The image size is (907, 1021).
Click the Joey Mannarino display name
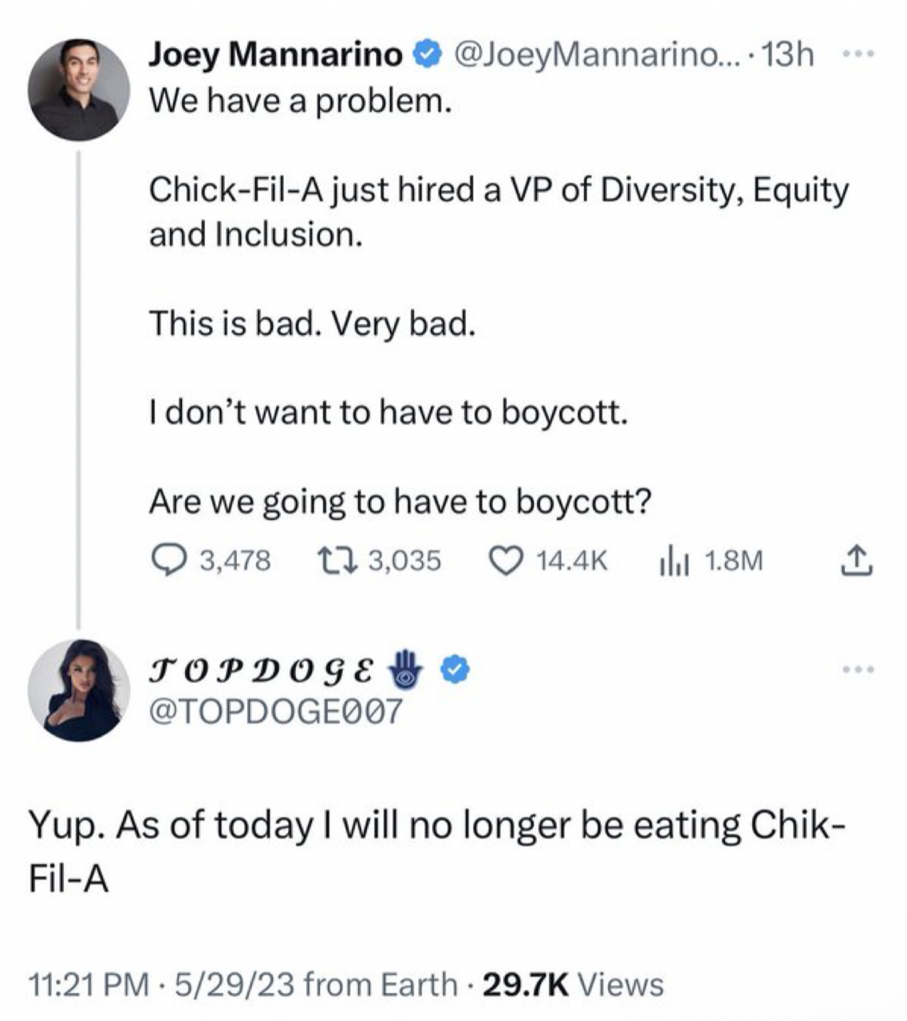coord(276,55)
